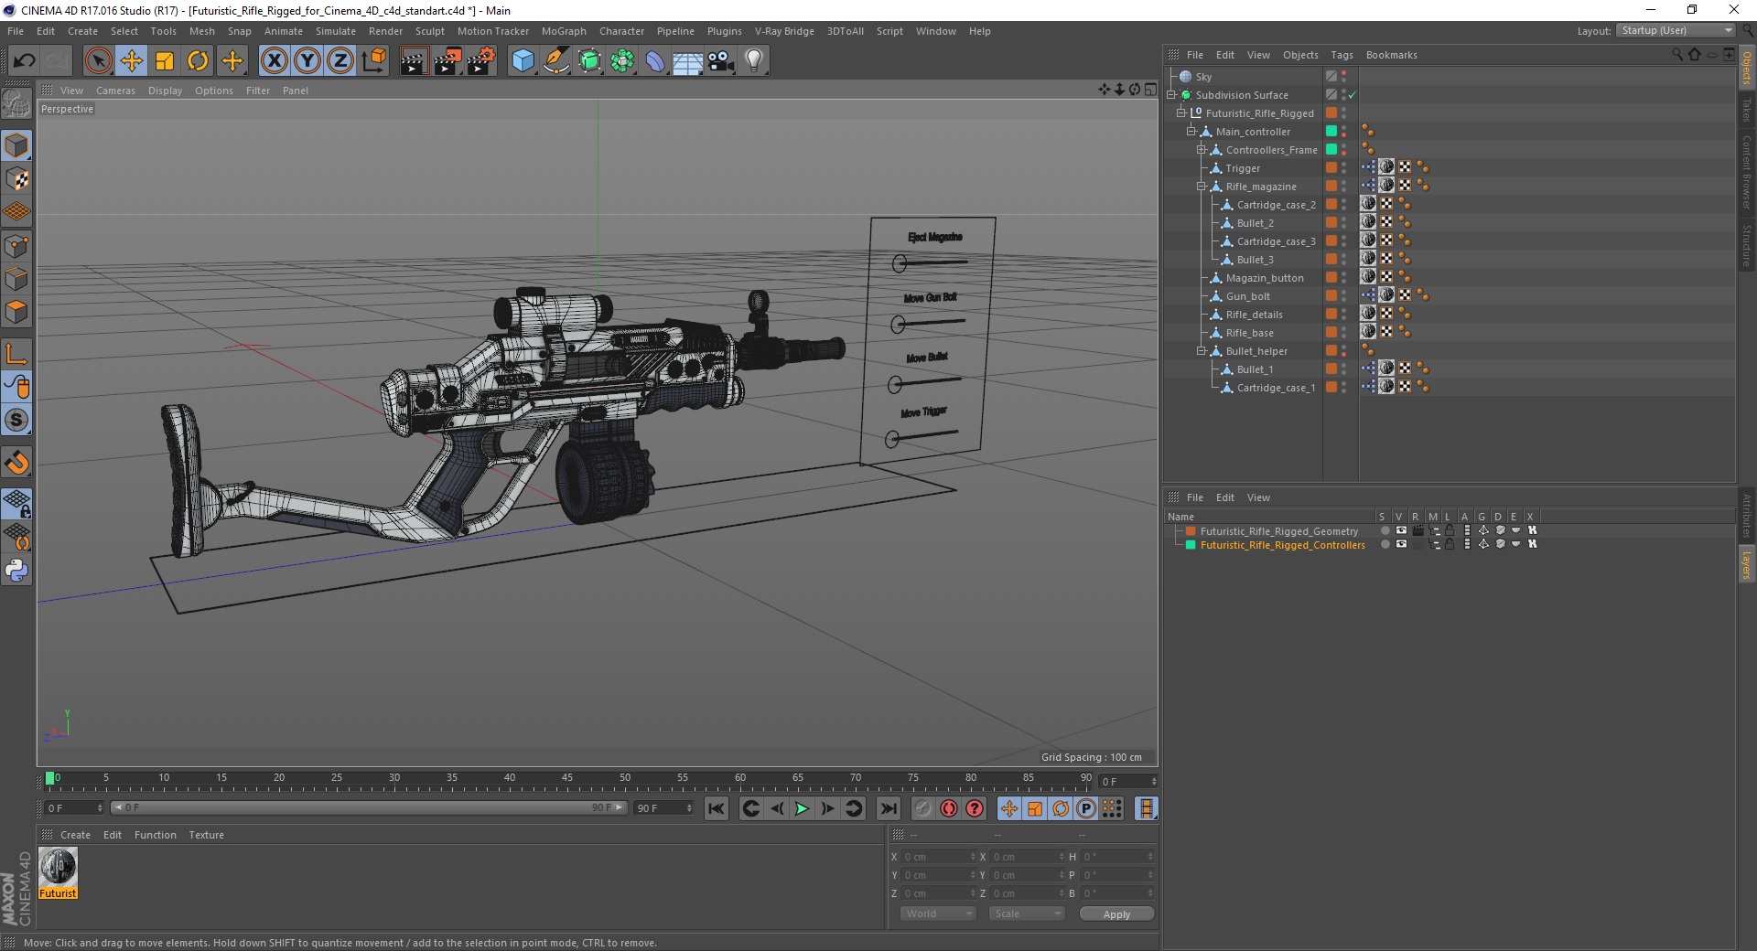Image resolution: width=1757 pixels, height=951 pixels.
Task: Open the Simulate menu
Action: [x=335, y=31]
